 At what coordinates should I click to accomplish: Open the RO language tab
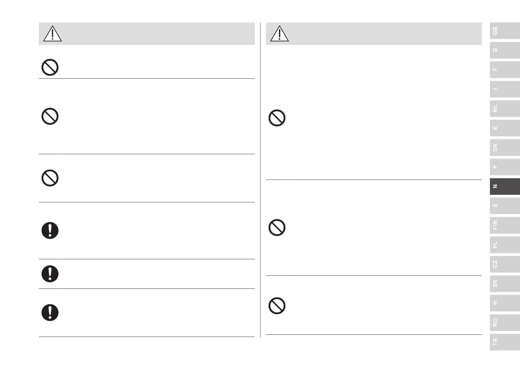point(505,323)
